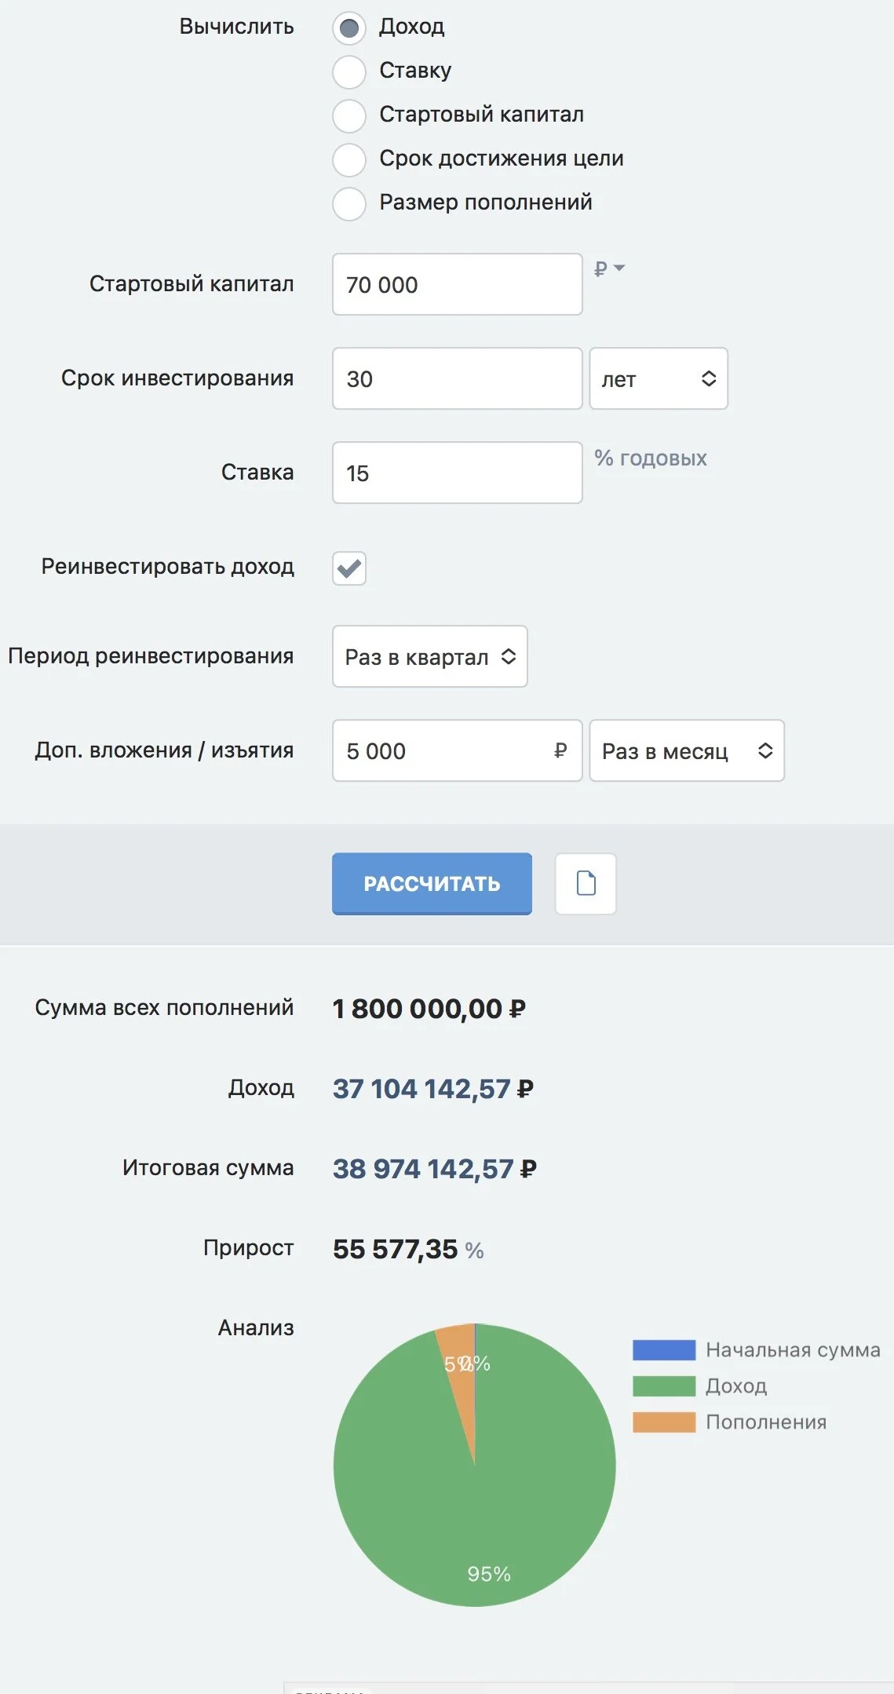Select Размер пополнений radio option

pyautogui.click(x=349, y=204)
